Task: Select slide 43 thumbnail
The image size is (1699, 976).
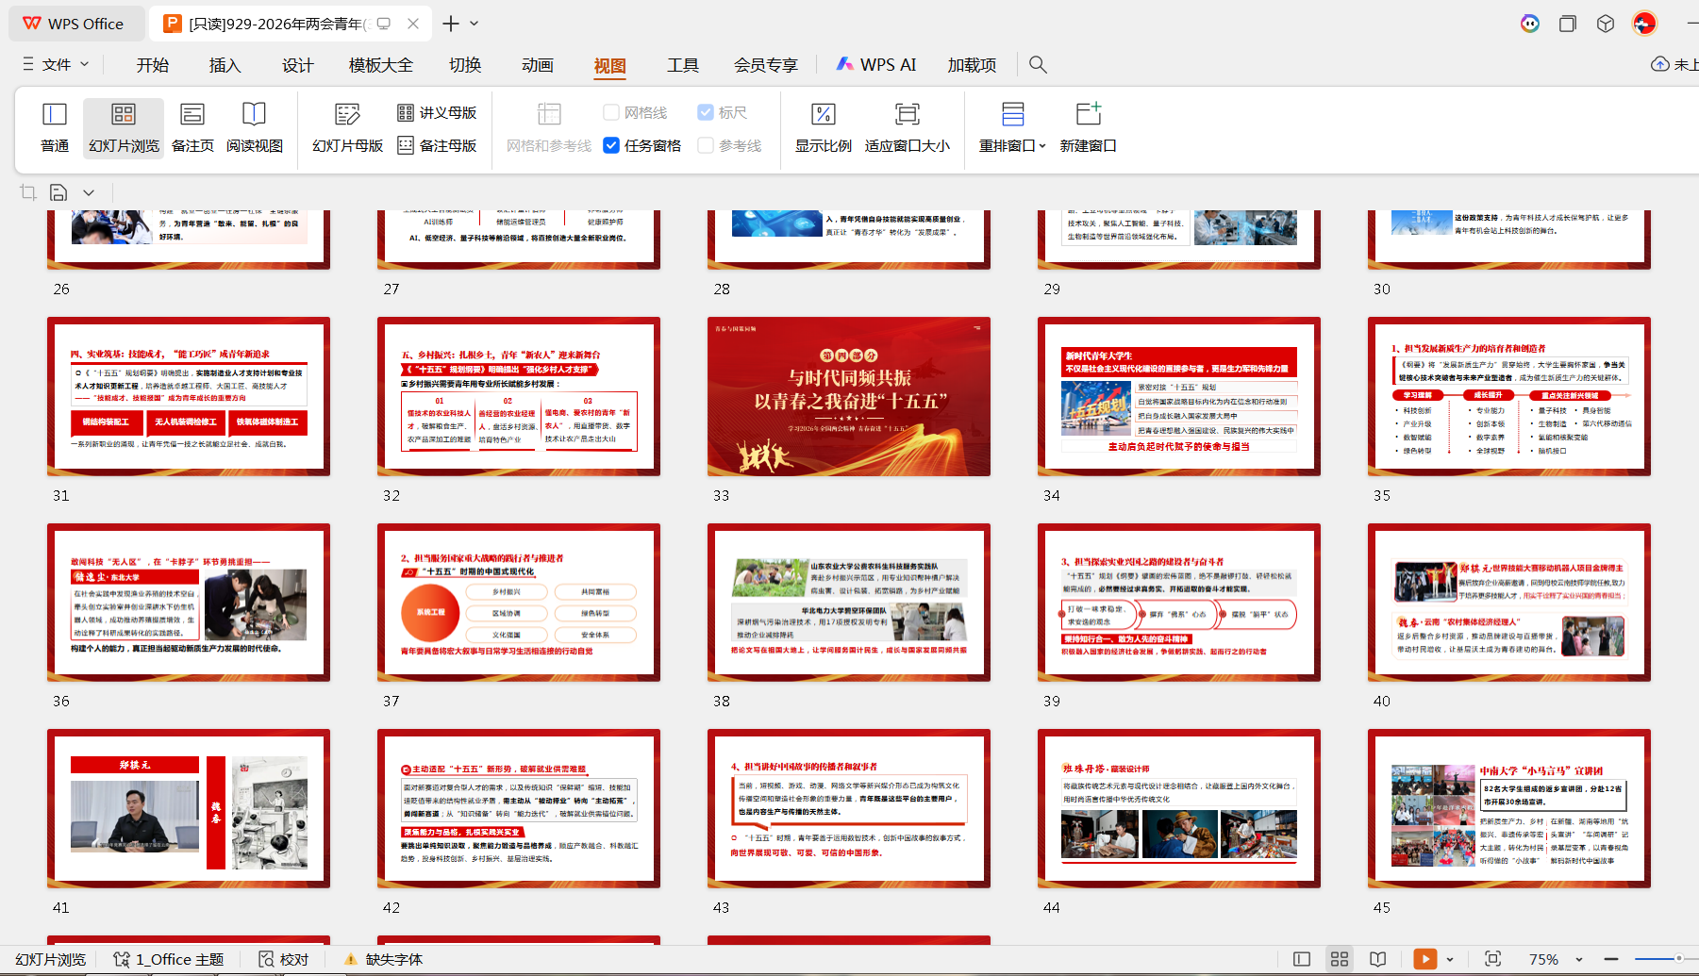Action: [x=849, y=808]
